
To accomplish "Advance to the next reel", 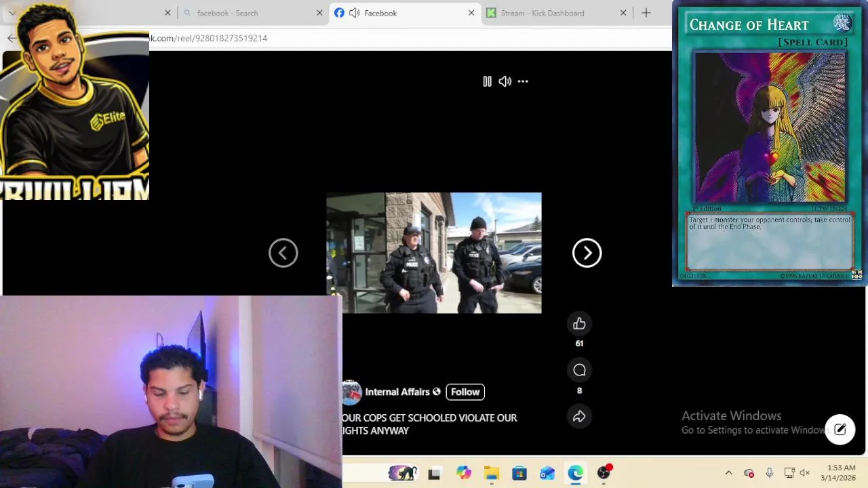I will coord(587,253).
